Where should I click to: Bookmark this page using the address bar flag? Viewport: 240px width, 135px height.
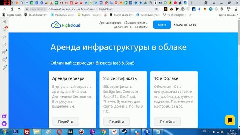pos(156,9)
